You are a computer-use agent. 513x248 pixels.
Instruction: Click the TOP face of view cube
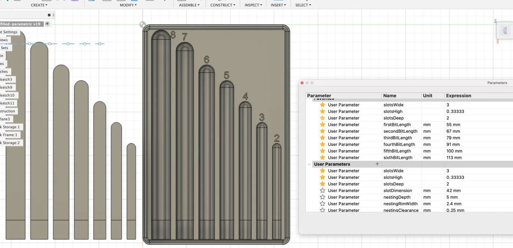(x=505, y=31)
